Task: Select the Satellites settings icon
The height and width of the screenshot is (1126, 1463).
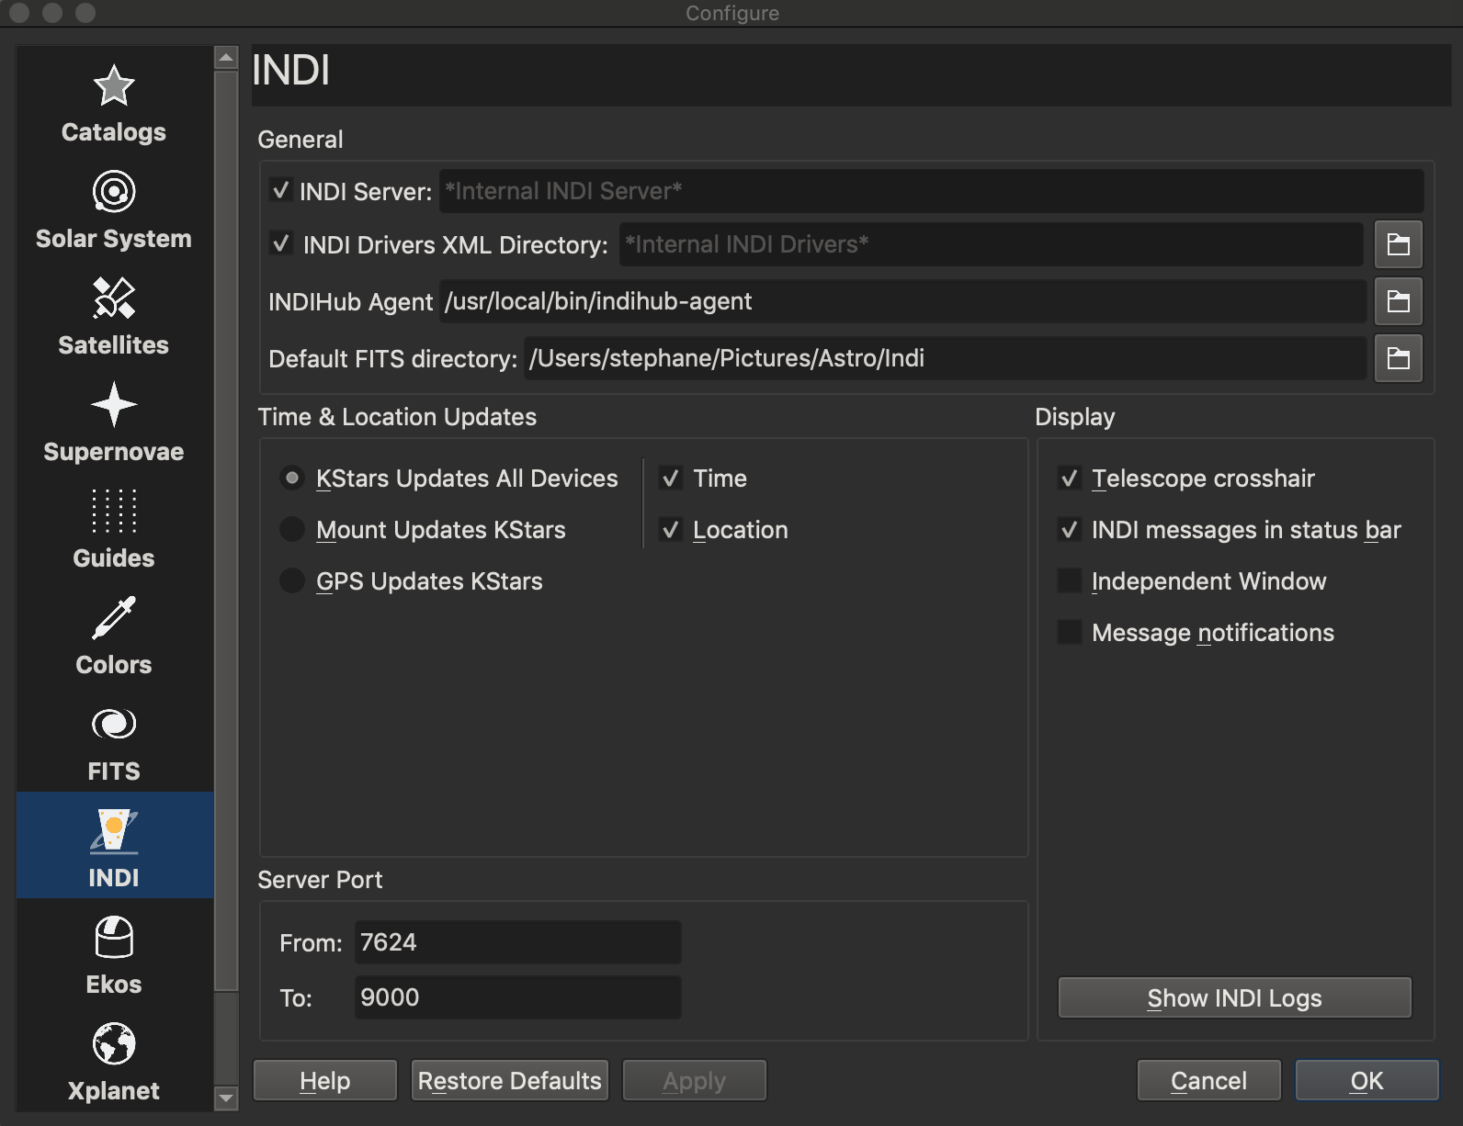Action: 114,298
